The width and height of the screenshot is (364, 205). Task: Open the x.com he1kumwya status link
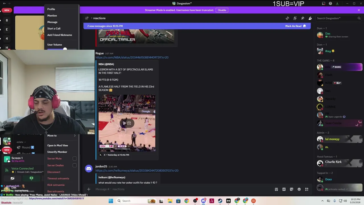pyautogui.click(x=137, y=171)
